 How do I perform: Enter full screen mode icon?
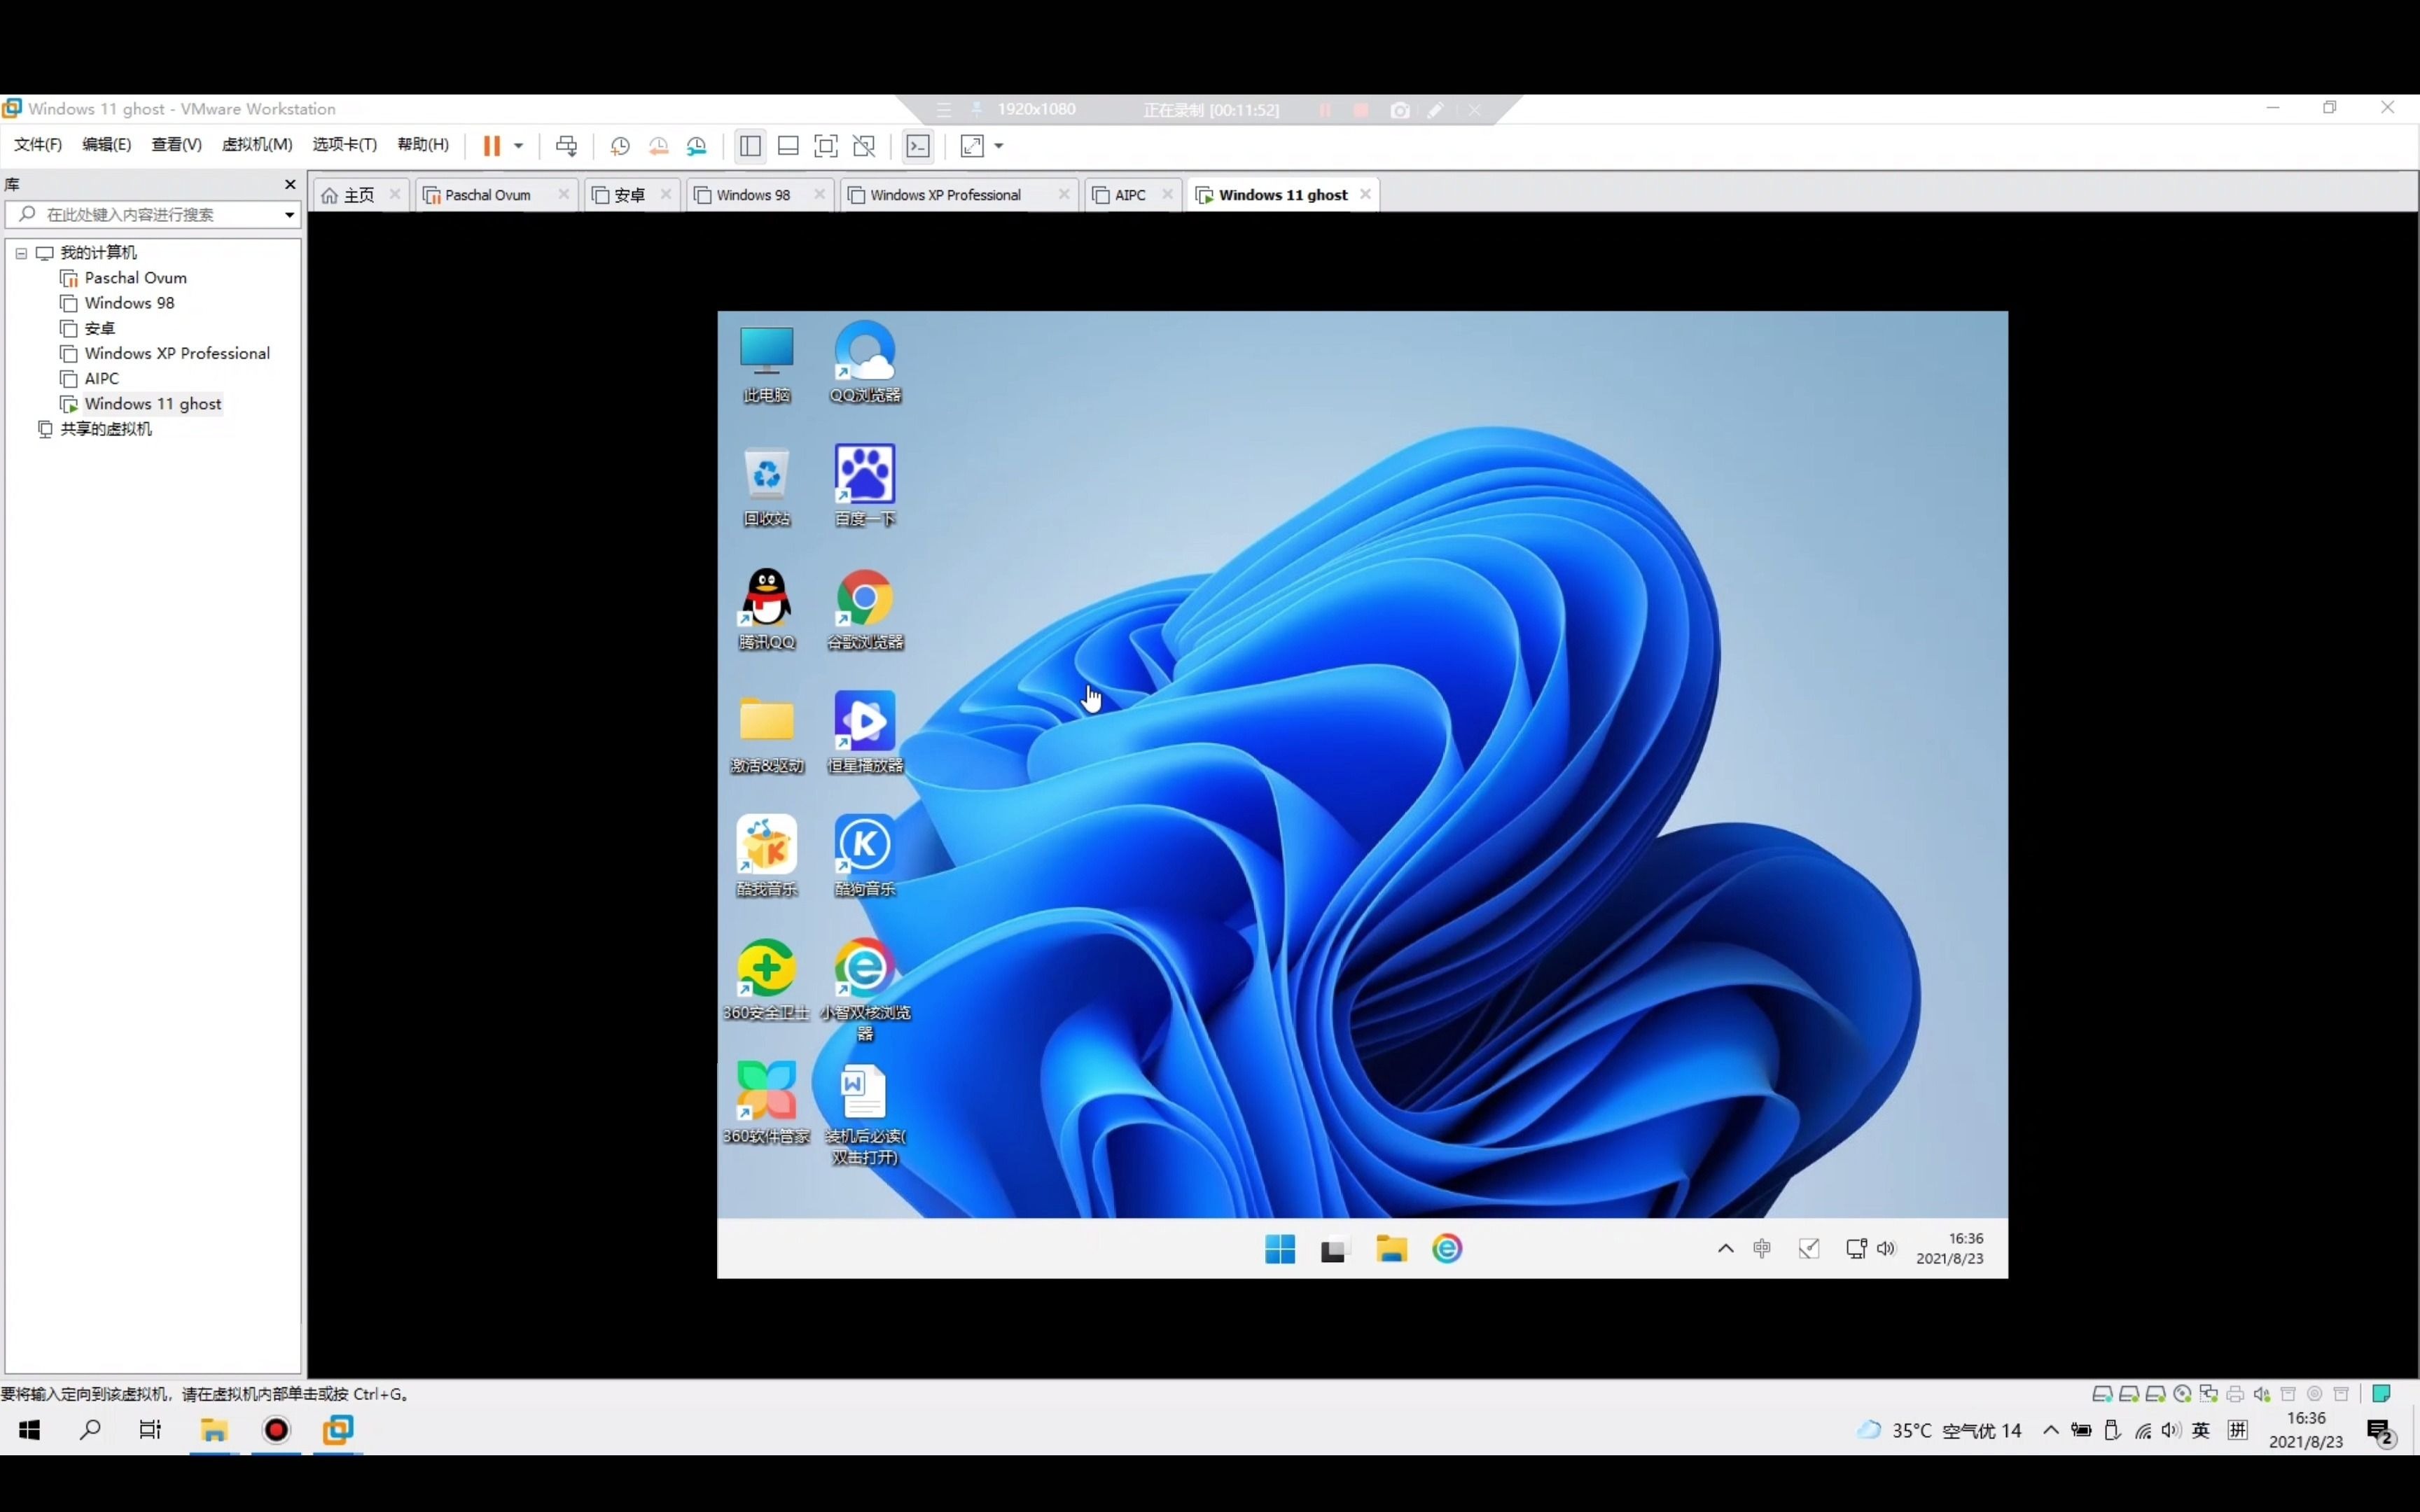click(826, 146)
